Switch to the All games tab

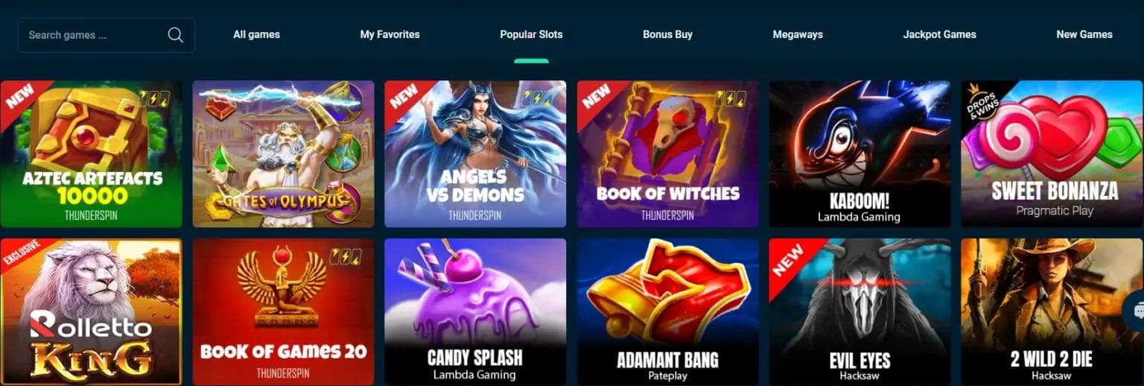(256, 34)
